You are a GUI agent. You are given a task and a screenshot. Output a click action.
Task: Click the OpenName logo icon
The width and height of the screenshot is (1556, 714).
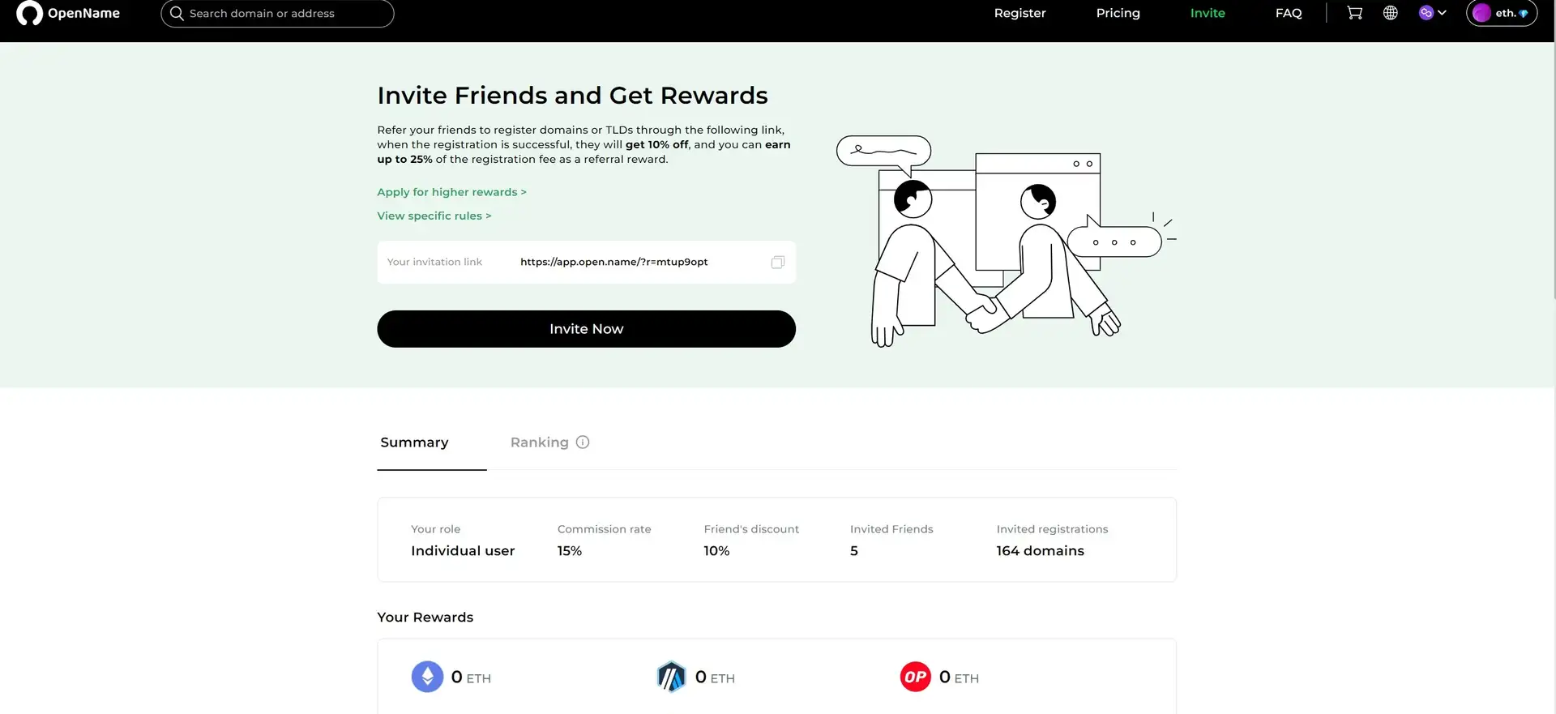29,13
